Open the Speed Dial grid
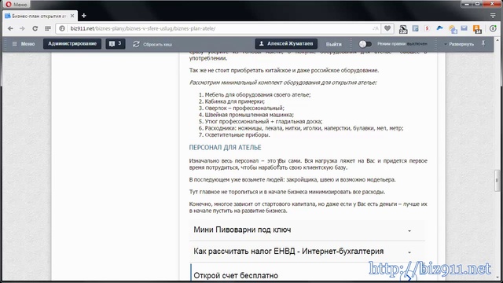 click(48, 28)
